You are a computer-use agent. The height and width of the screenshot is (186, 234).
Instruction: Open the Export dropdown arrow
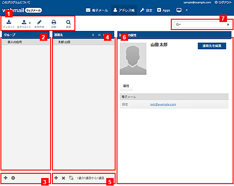coord(30,23)
